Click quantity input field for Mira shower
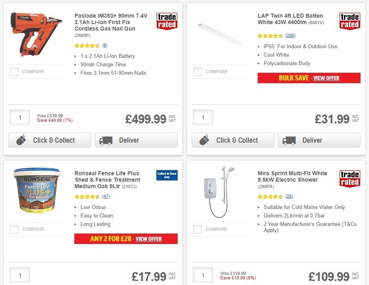 point(203,275)
